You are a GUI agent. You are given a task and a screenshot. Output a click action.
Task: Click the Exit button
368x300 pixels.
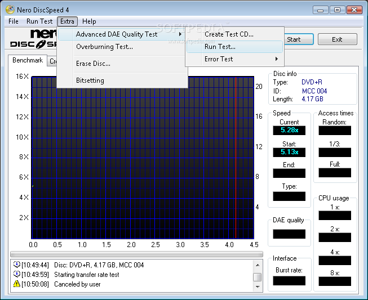pyautogui.click(x=337, y=39)
